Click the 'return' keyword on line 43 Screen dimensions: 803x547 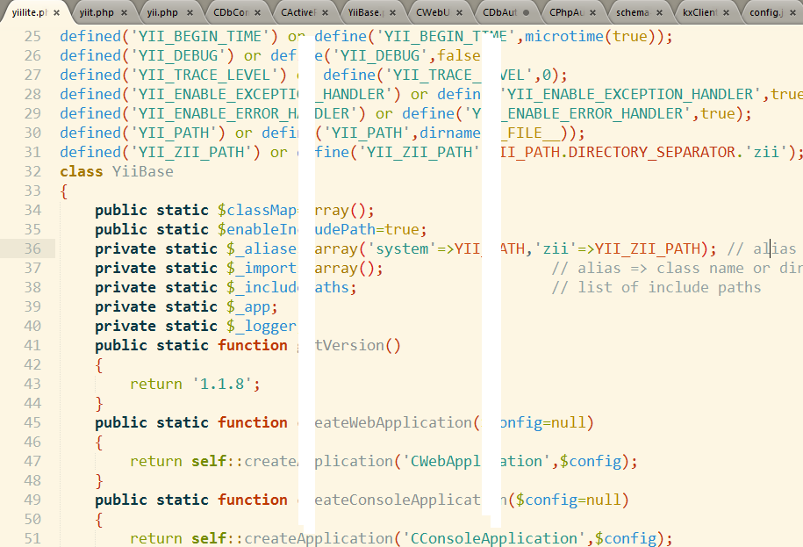(x=155, y=385)
